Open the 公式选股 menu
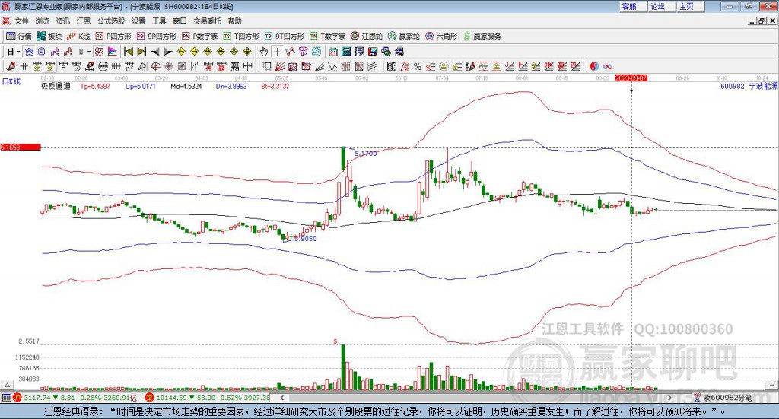This screenshot has width=779, height=419. pos(111,21)
